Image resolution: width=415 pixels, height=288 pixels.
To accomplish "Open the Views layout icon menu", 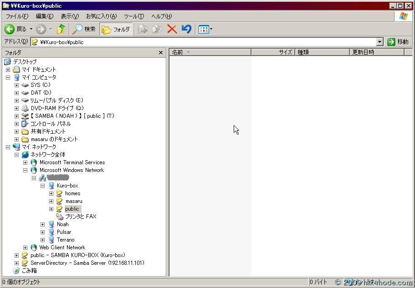I will pos(205,30).
